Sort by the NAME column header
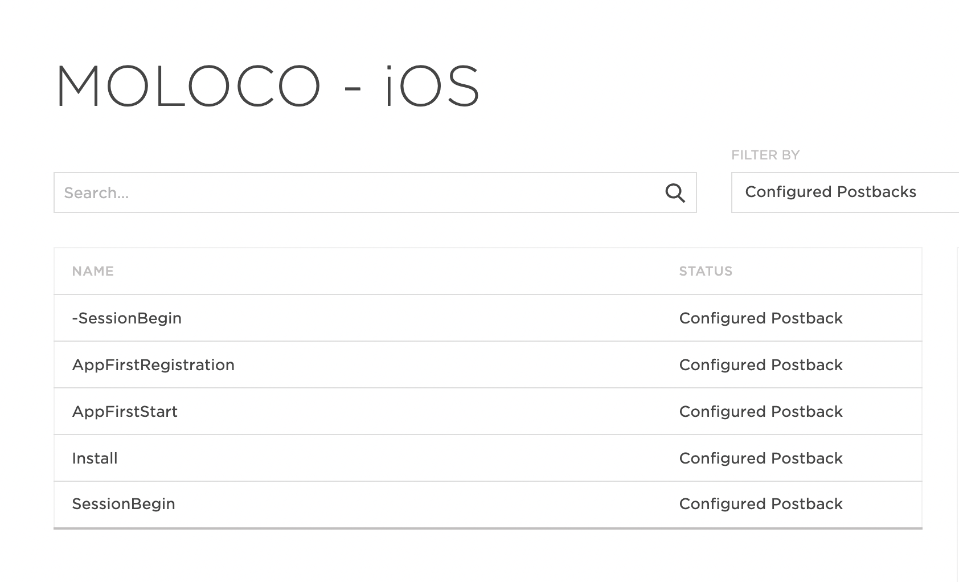Image resolution: width=959 pixels, height=582 pixels. tap(93, 271)
